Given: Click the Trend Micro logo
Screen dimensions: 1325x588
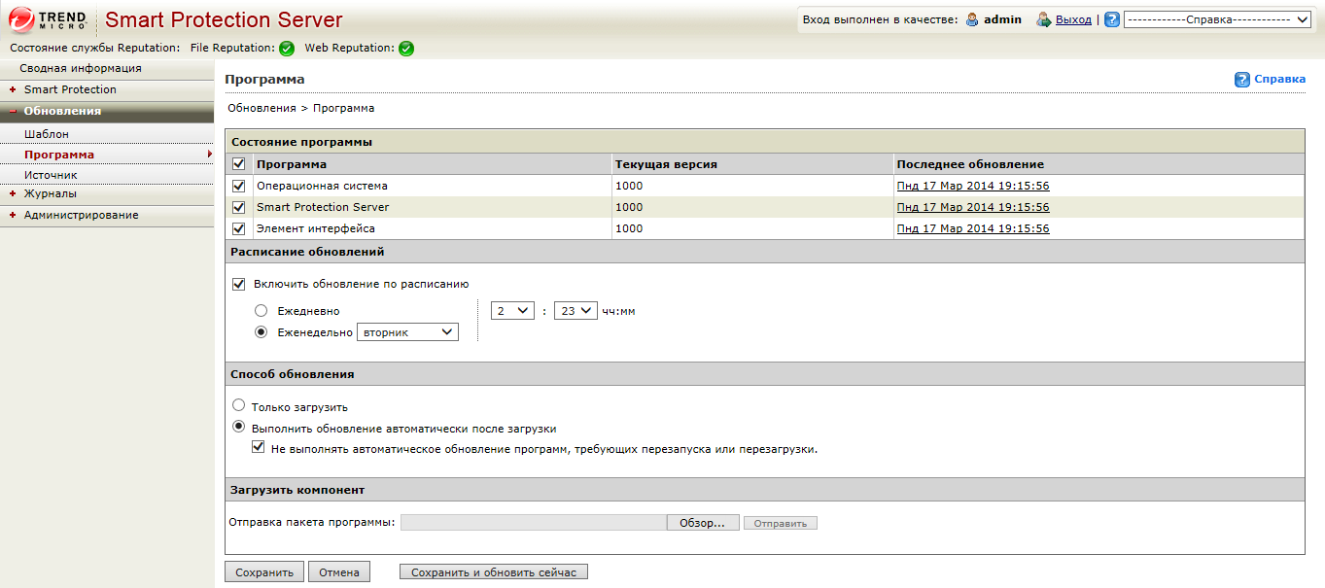Looking at the screenshot, I should [x=49, y=19].
